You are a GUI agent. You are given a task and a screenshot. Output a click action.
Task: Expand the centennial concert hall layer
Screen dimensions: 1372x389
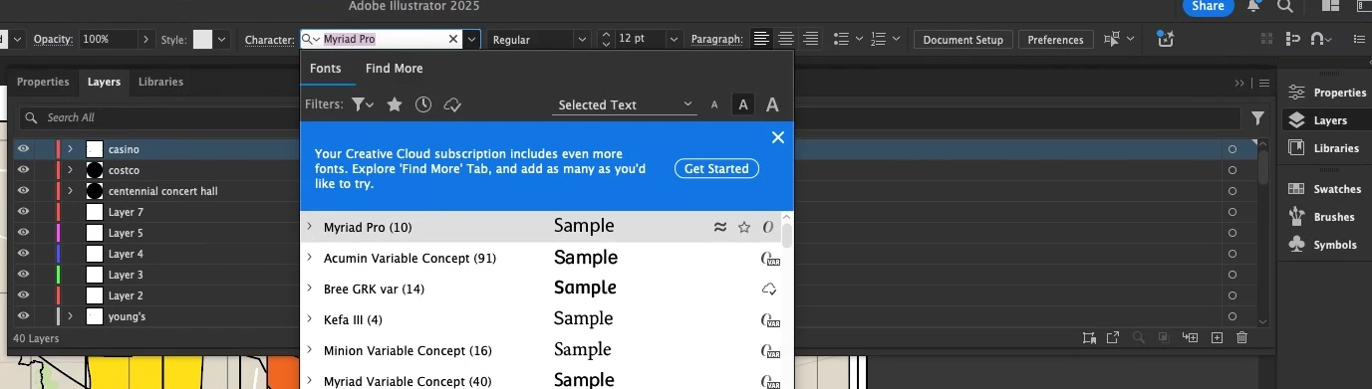tap(70, 191)
